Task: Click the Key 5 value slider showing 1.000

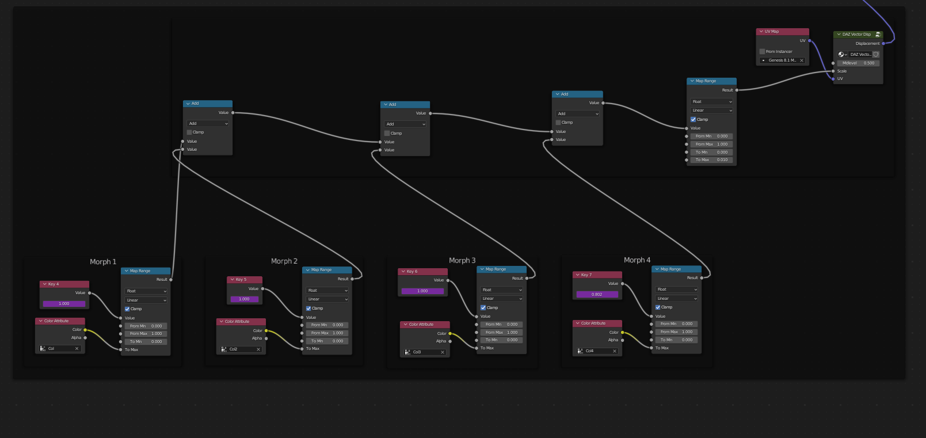Action: (244, 299)
